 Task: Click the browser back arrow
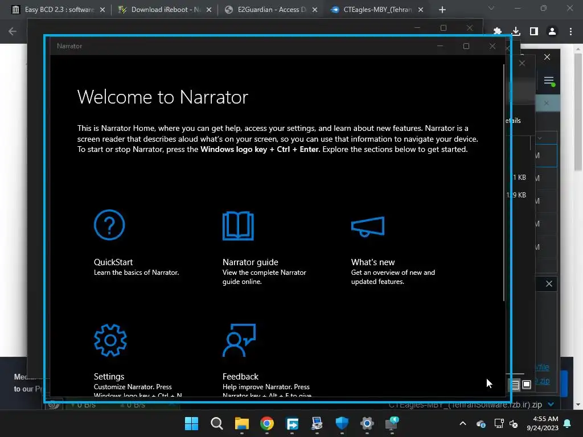(x=13, y=32)
